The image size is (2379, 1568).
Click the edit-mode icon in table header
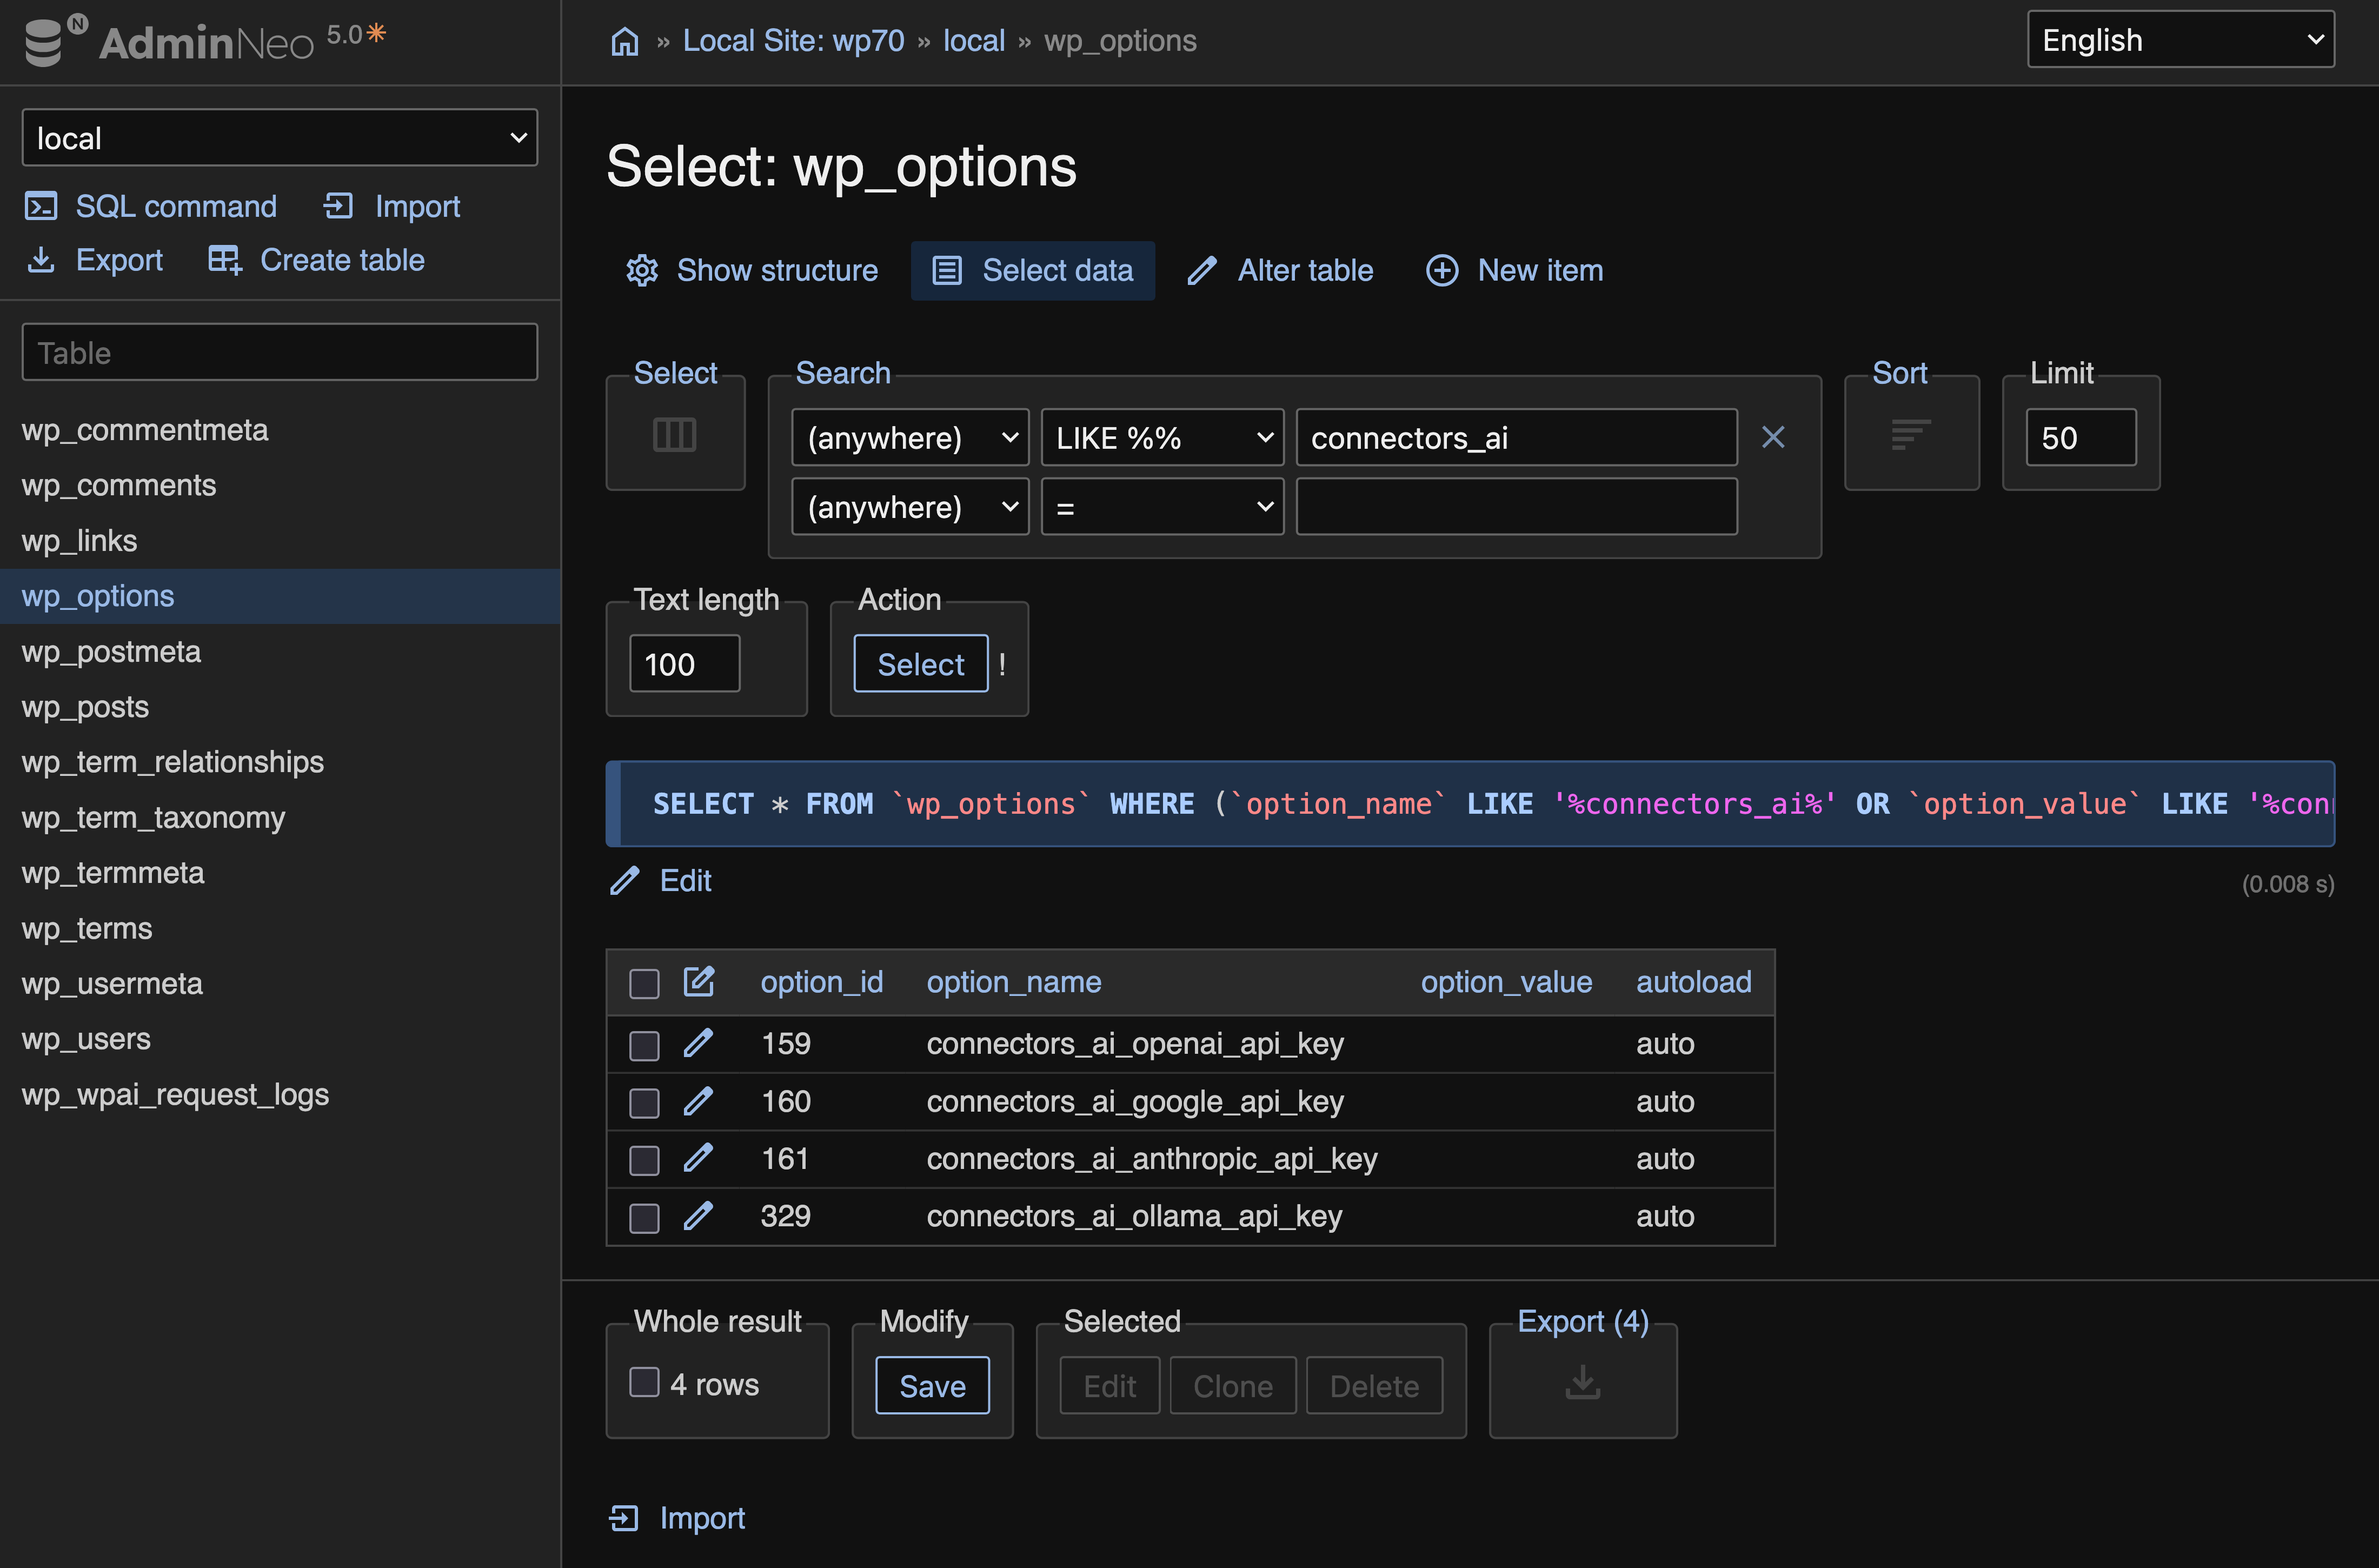click(699, 982)
